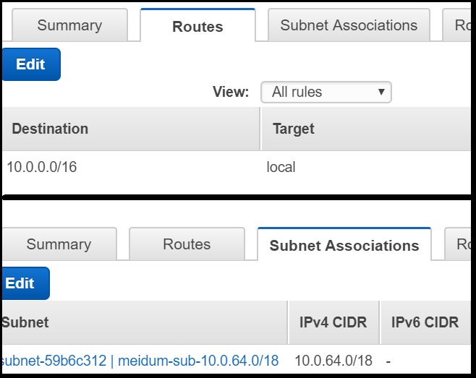
Task: Switch to Subnet Associations tab above the routes table
Action: pyautogui.click(x=349, y=25)
